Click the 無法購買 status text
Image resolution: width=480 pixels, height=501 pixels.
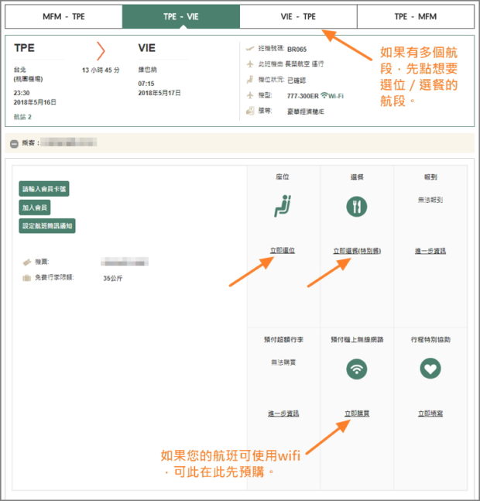click(283, 362)
